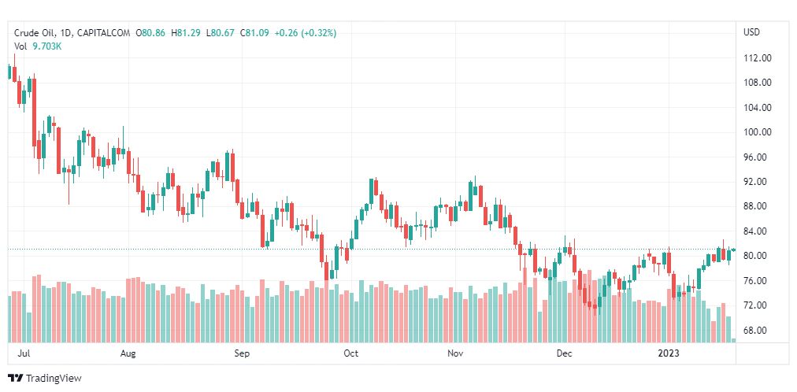The image size is (797, 392).
Task: Click the Oct time axis marker
Action: pyautogui.click(x=351, y=354)
